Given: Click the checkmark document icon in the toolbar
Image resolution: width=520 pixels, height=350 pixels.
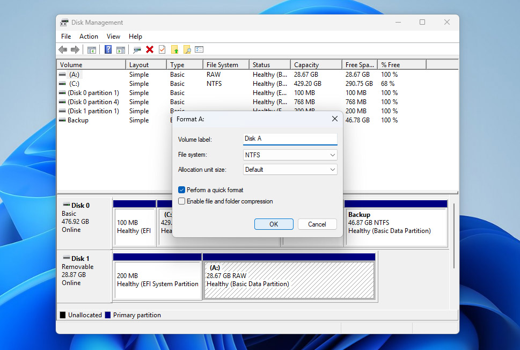Looking at the screenshot, I should pyautogui.click(x=160, y=49).
